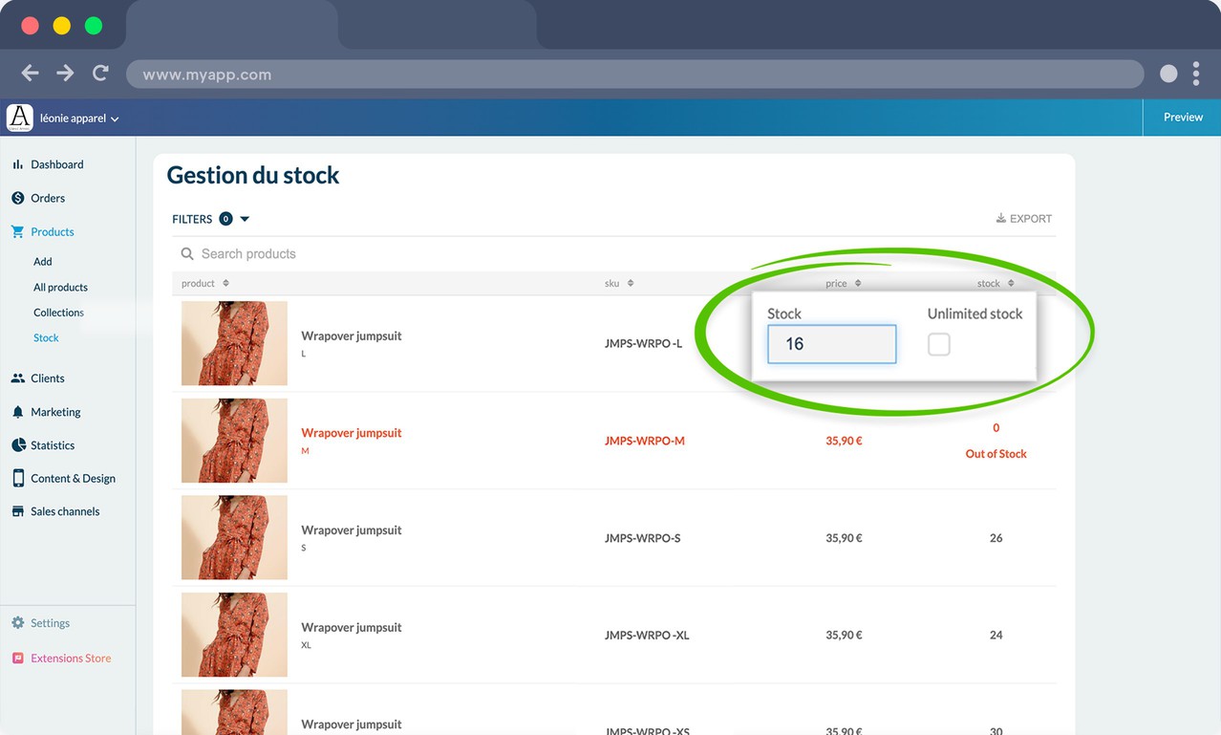Visit the Extensions Store link
The width and height of the screenshot is (1221, 735).
(71, 659)
